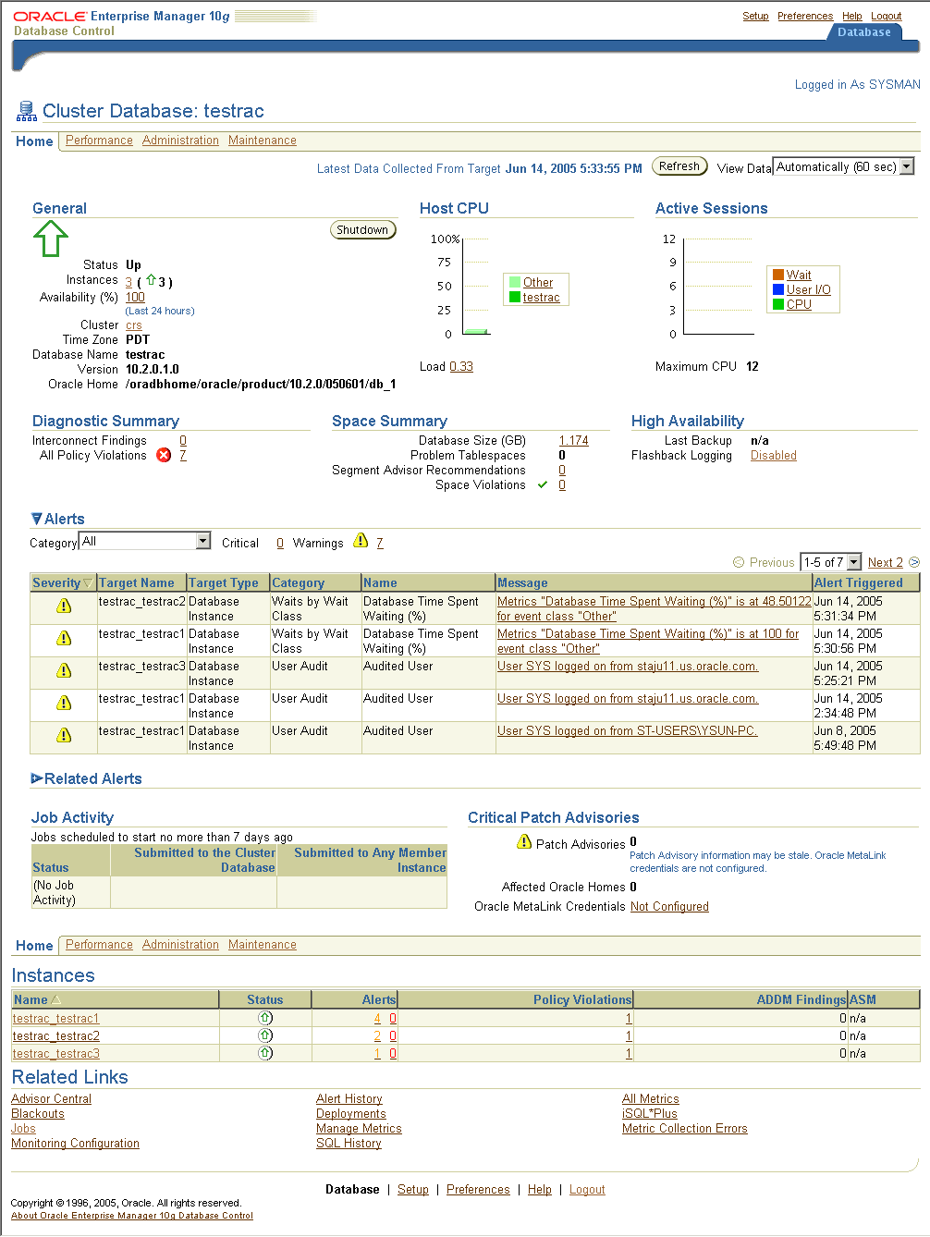Click the Previous icon in alerts pagination

[x=739, y=561]
